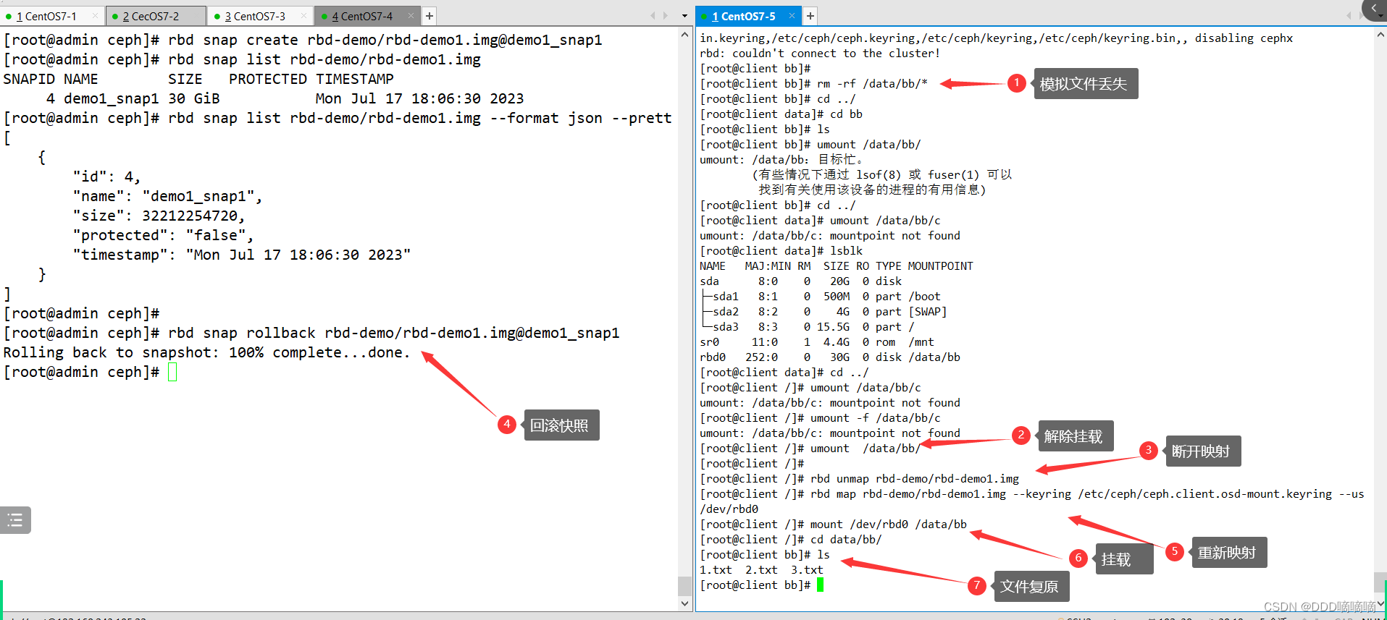Viewport: 1387px width, 620px height.
Task: Close the CentOS7-5 tab with its X
Action: pyautogui.click(x=792, y=15)
